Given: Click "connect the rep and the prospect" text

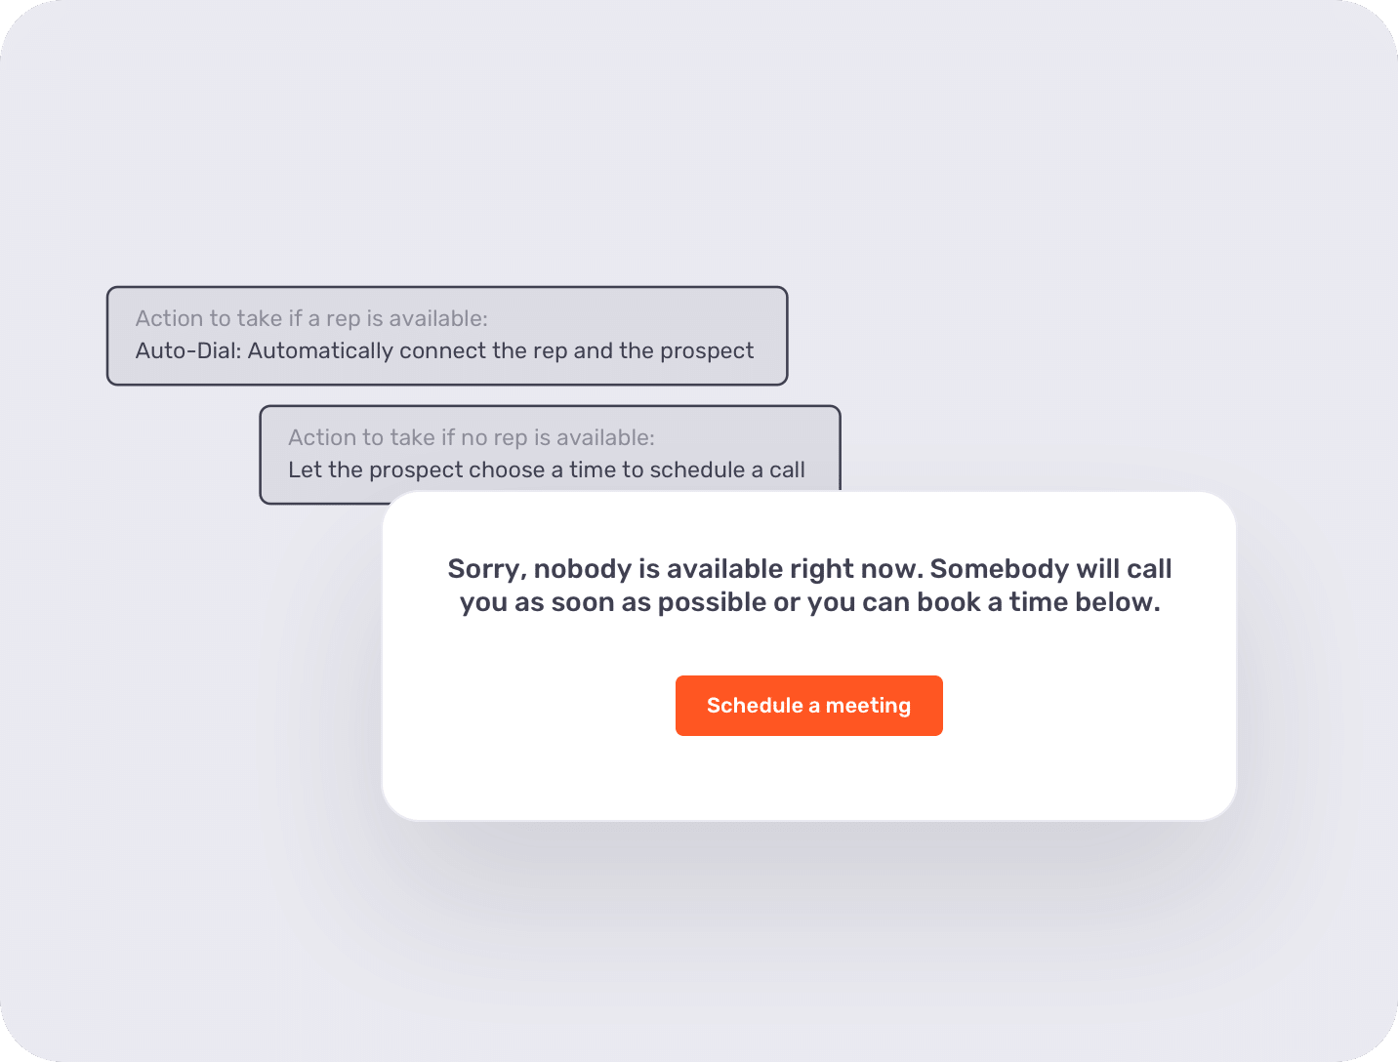Looking at the screenshot, I should coord(576,351).
